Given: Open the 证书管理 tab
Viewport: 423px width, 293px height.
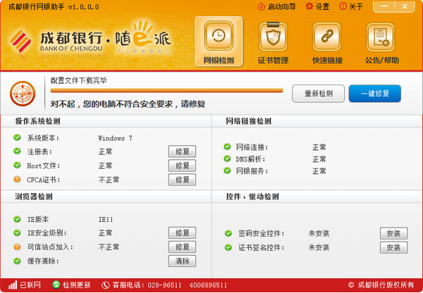Looking at the screenshot, I should (x=273, y=42).
